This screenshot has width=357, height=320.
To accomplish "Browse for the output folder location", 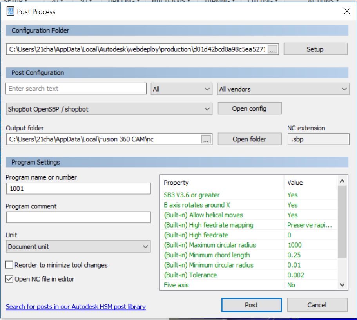I will click(206, 139).
